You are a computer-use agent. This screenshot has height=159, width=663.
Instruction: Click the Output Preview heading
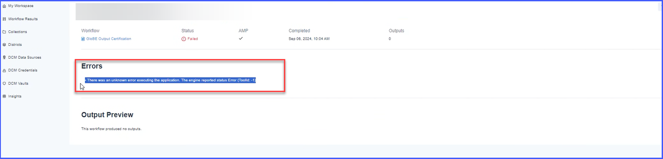pyautogui.click(x=107, y=115)
